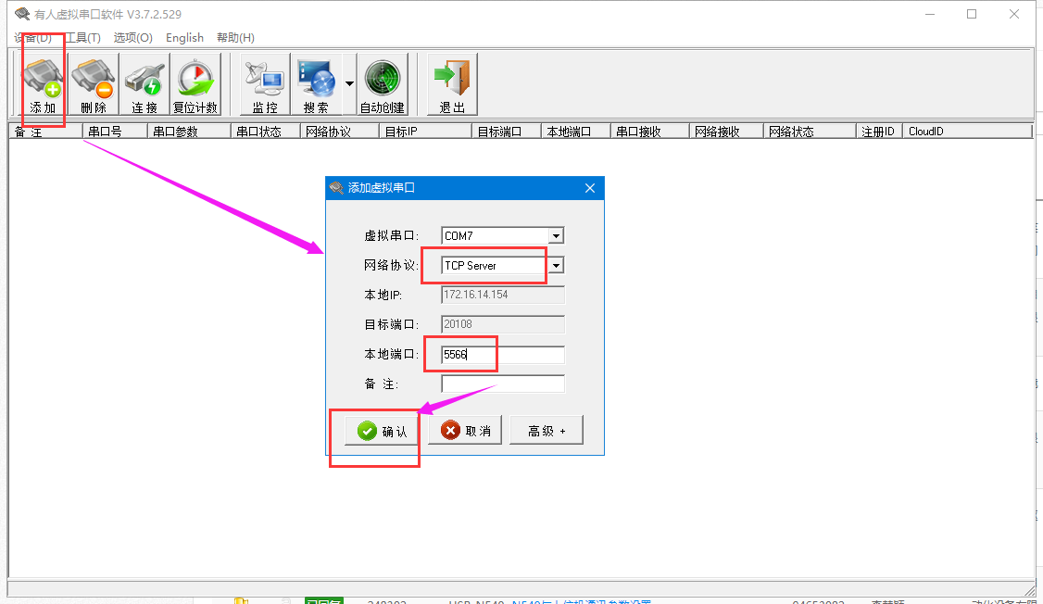1043x604 pixels.
Task: Launch 自动创建 (Auto create) radar icon
Action: pos(383,84)
